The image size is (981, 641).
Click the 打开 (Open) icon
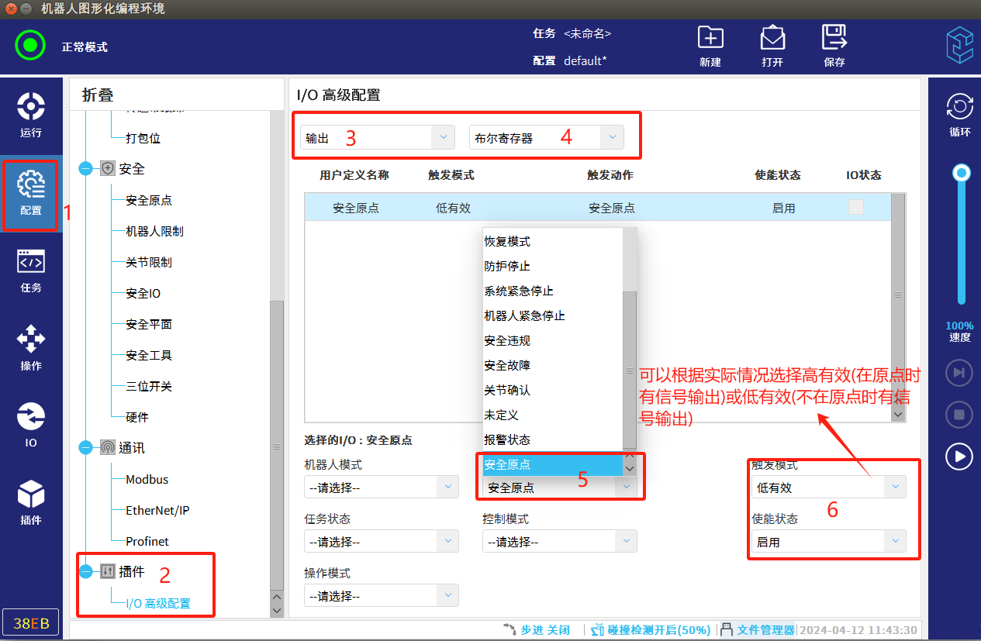772,46
